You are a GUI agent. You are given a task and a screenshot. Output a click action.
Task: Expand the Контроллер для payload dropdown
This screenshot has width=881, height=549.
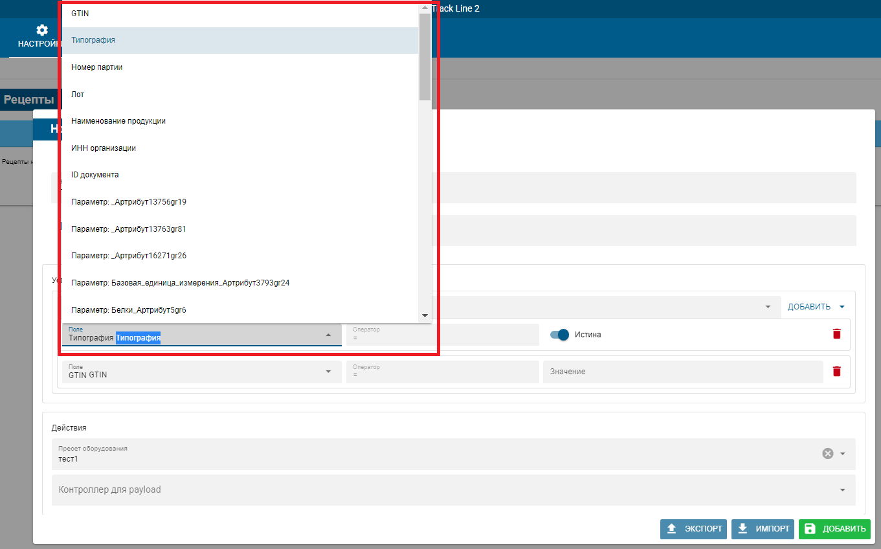pos(842,490)
